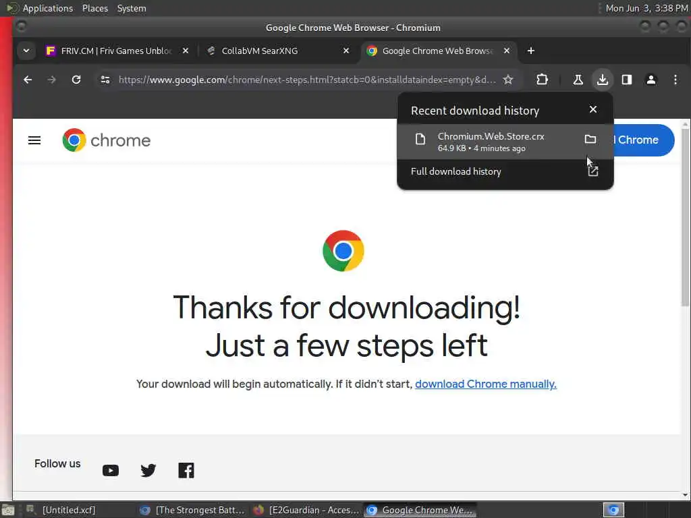691x518 pixels.
Task: Open Chrome Labs flask icon
Action: pyautogui.click(x=578, y=80)
